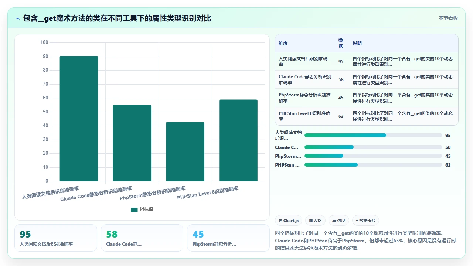The image size is (473, 266).
Task: Select table row PHPStan Level 6识别准确率
Action: (x=367, y=116)
